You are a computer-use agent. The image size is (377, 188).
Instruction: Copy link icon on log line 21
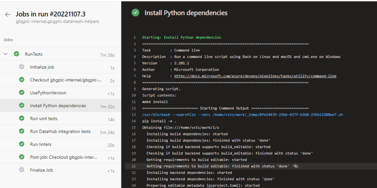[x=296, y=166]
